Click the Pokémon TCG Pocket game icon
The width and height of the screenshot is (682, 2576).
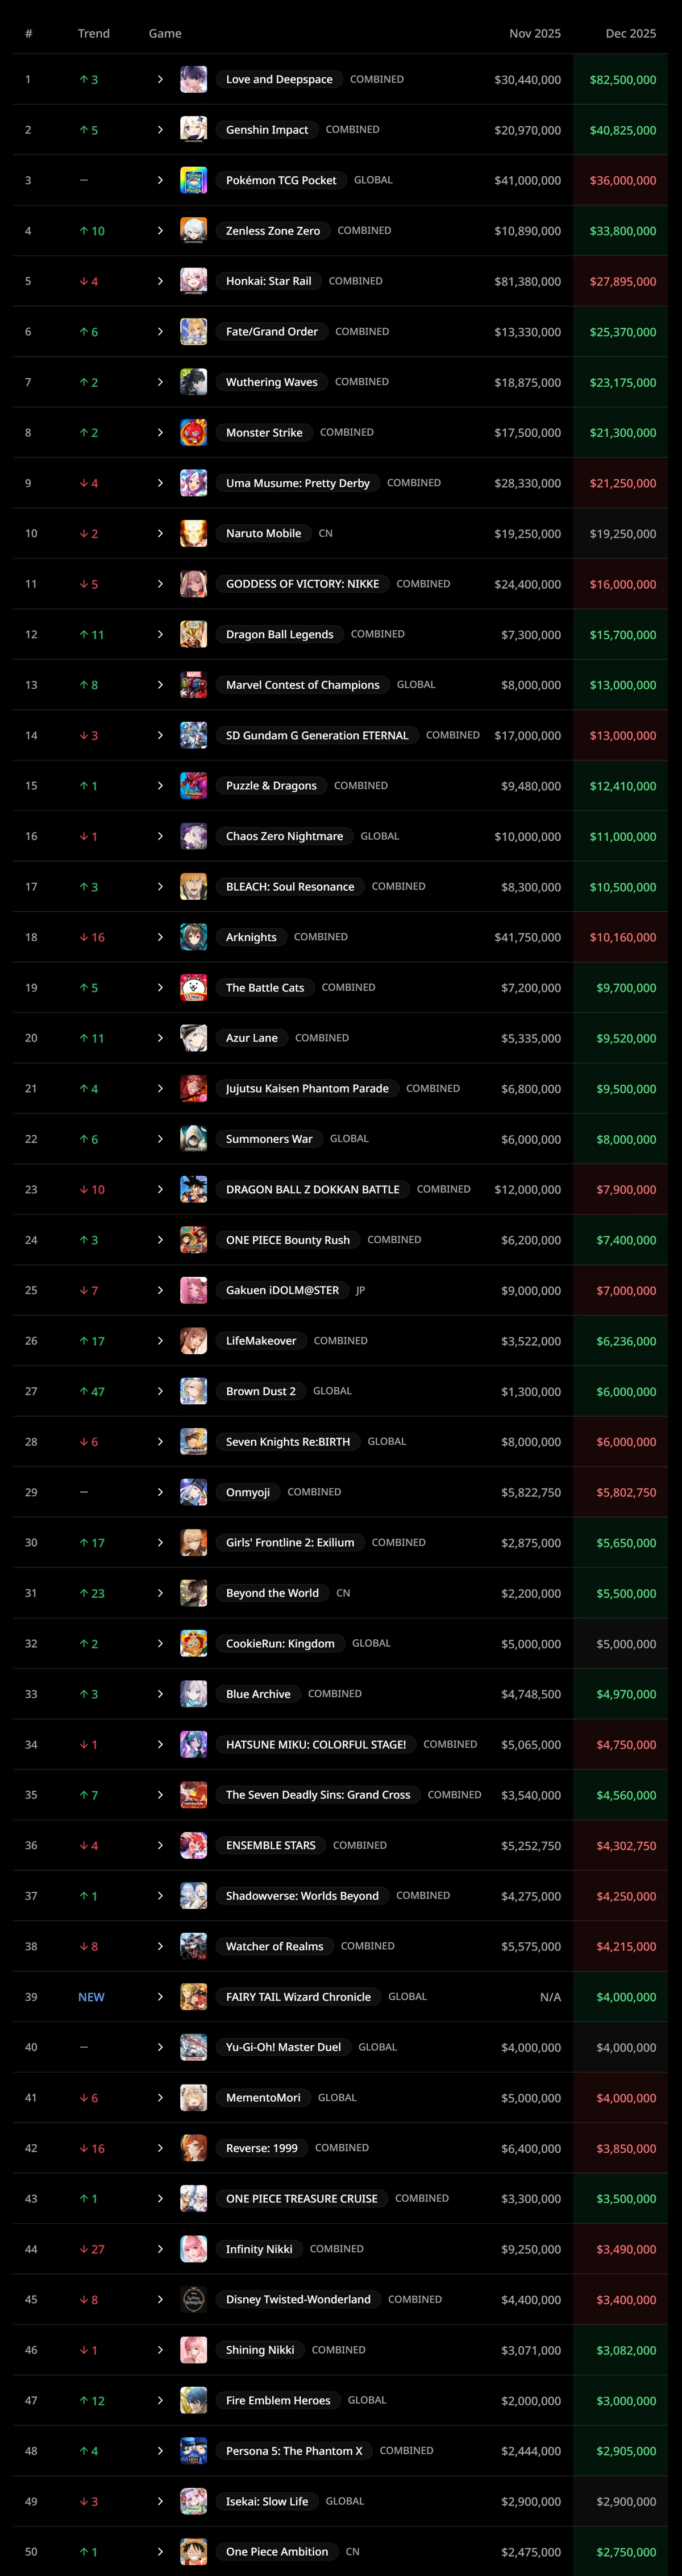point(194,181)
